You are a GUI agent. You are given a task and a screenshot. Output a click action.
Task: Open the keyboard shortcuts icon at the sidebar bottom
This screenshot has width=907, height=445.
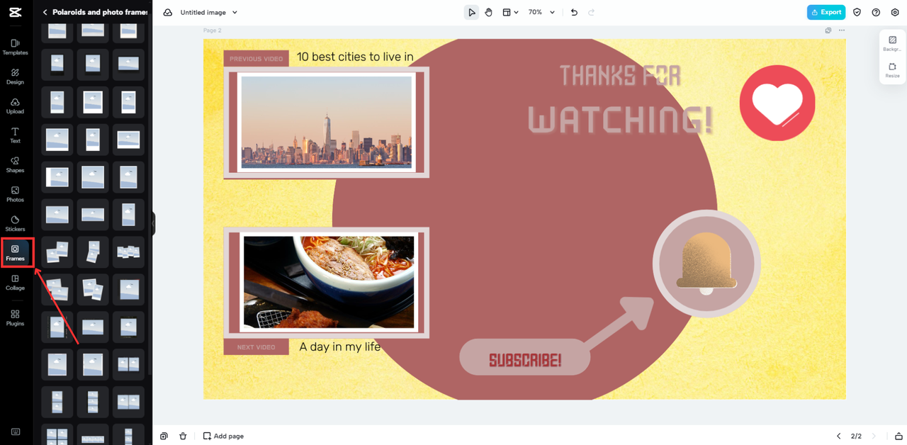pyautogui.click(x=15, y=432)
